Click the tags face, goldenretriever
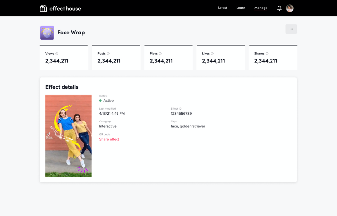 (x=188, y=126)
